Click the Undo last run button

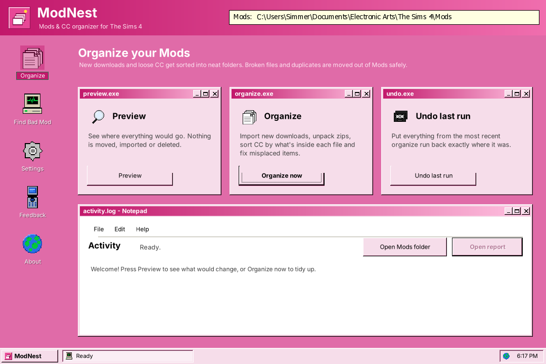pos(433,175)
